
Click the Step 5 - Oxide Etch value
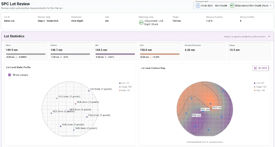click(48, 21)
